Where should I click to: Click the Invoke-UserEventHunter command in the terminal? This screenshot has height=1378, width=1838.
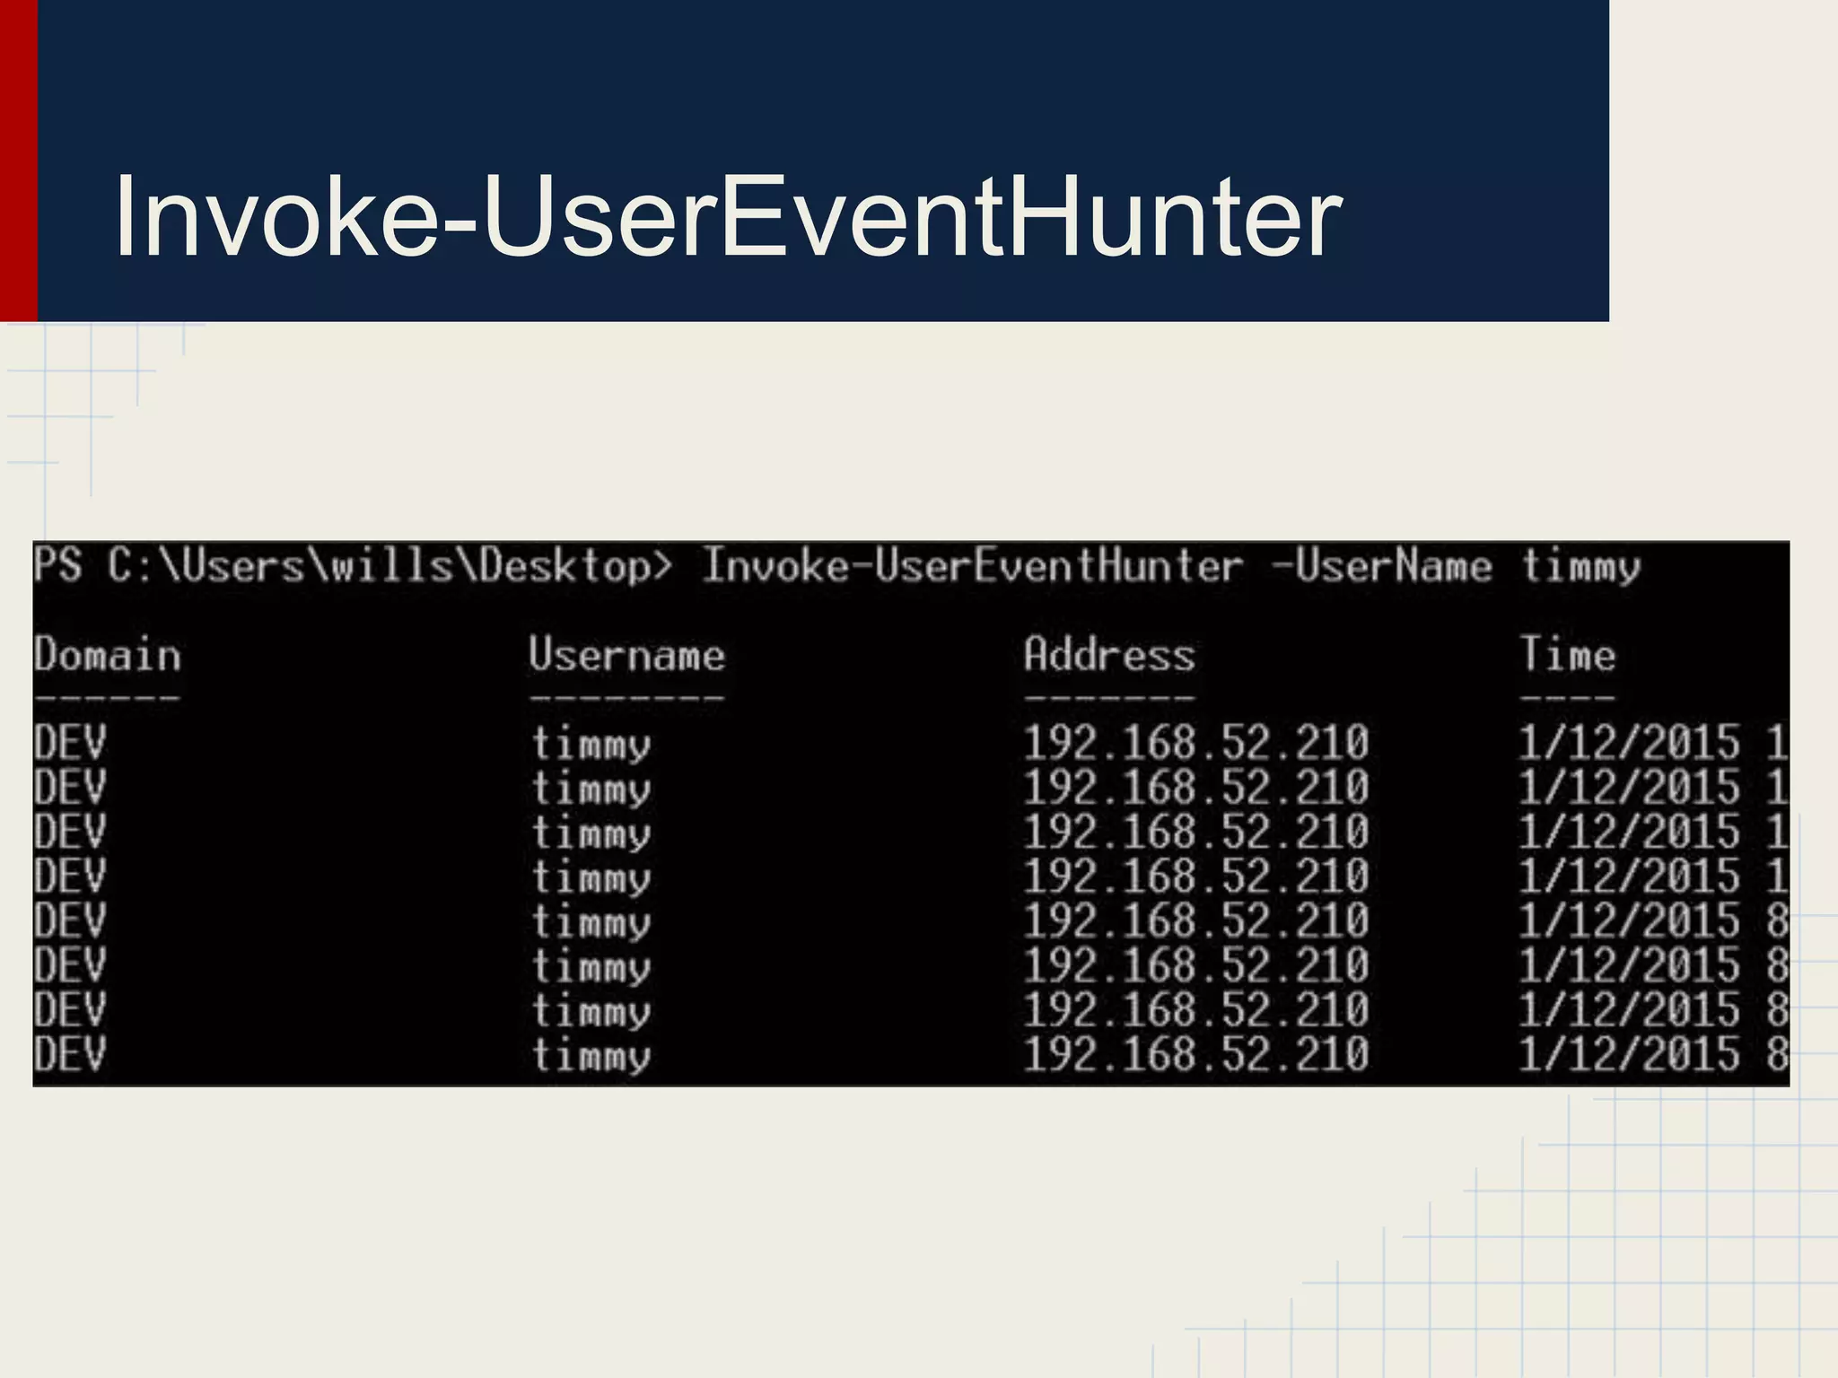tap(973, 565)
